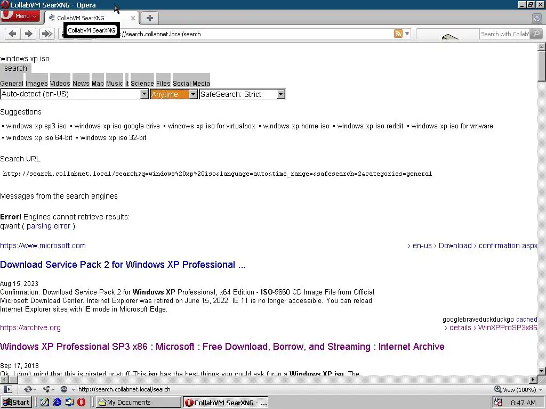Click the 8:47 AM taskbar clock

pos(523,403)
